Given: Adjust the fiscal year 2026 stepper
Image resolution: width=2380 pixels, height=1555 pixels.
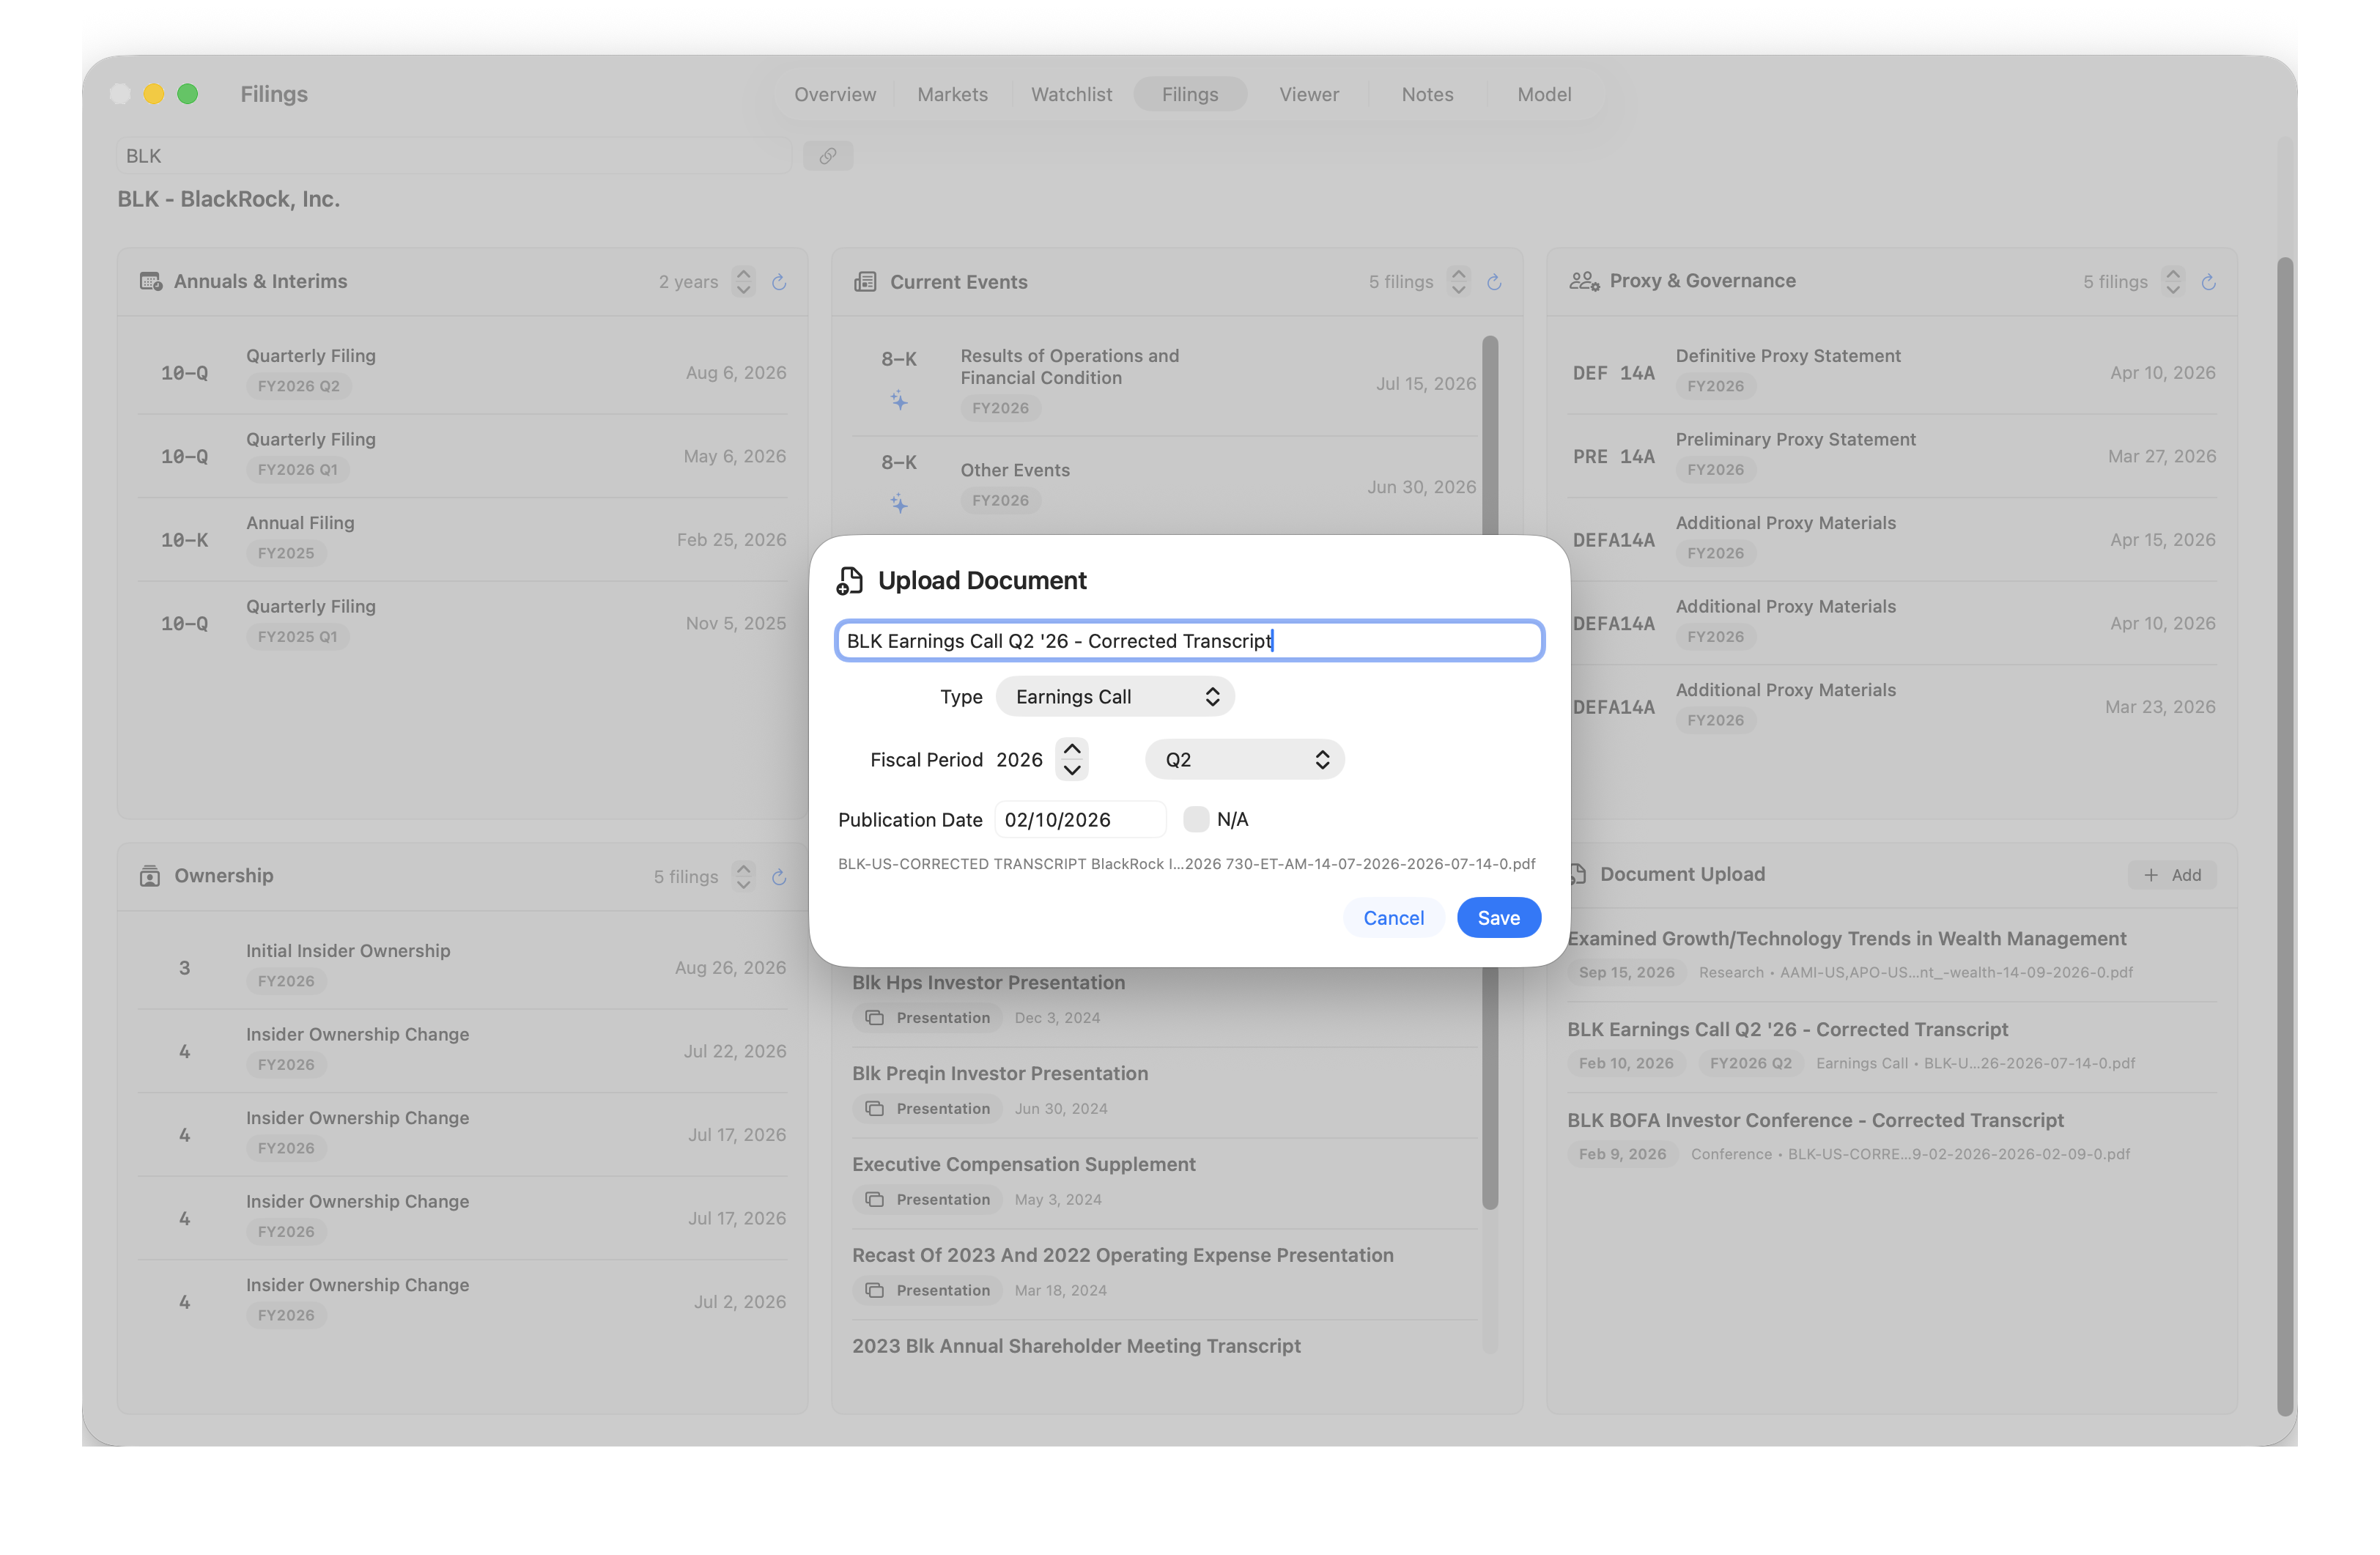Looking at the screenshot, I should [x=1072, y=759].
